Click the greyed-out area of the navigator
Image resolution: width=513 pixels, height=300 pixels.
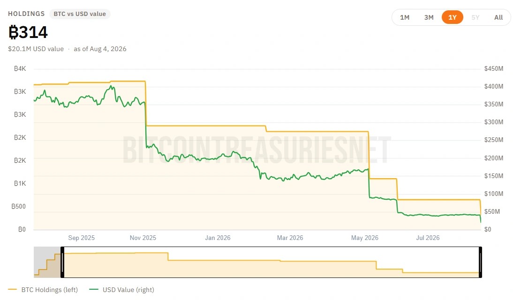coord(47,262)
